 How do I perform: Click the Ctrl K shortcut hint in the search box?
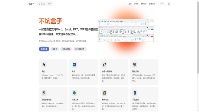[x=49, y=4]
